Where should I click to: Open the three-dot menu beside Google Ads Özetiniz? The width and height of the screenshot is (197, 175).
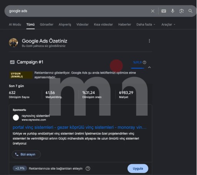tap(149, 41)
